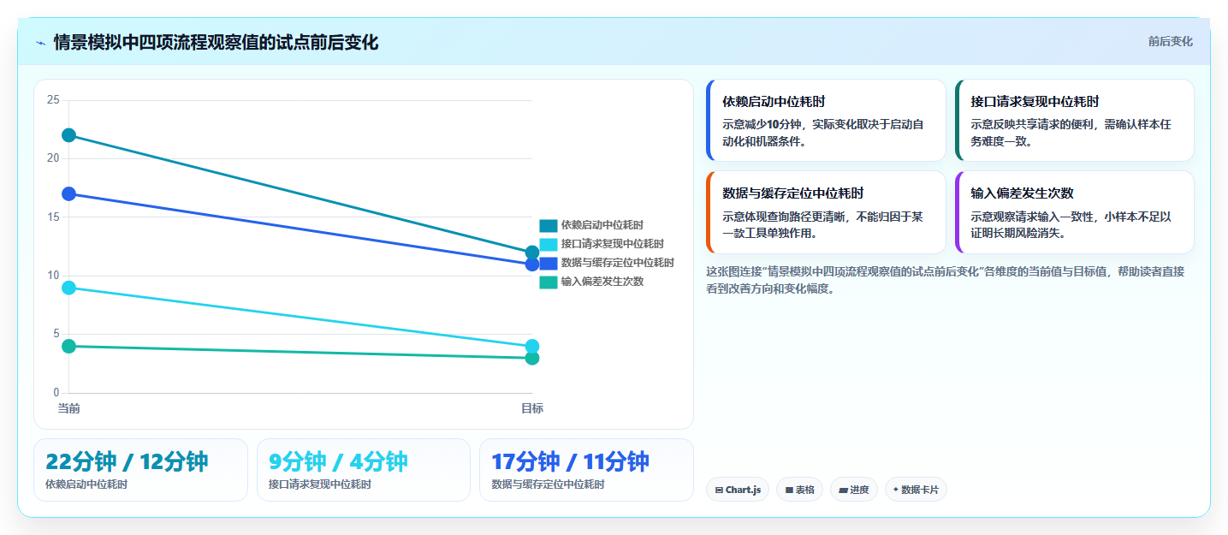Click the 目标 x-axis label

(532, 408)
